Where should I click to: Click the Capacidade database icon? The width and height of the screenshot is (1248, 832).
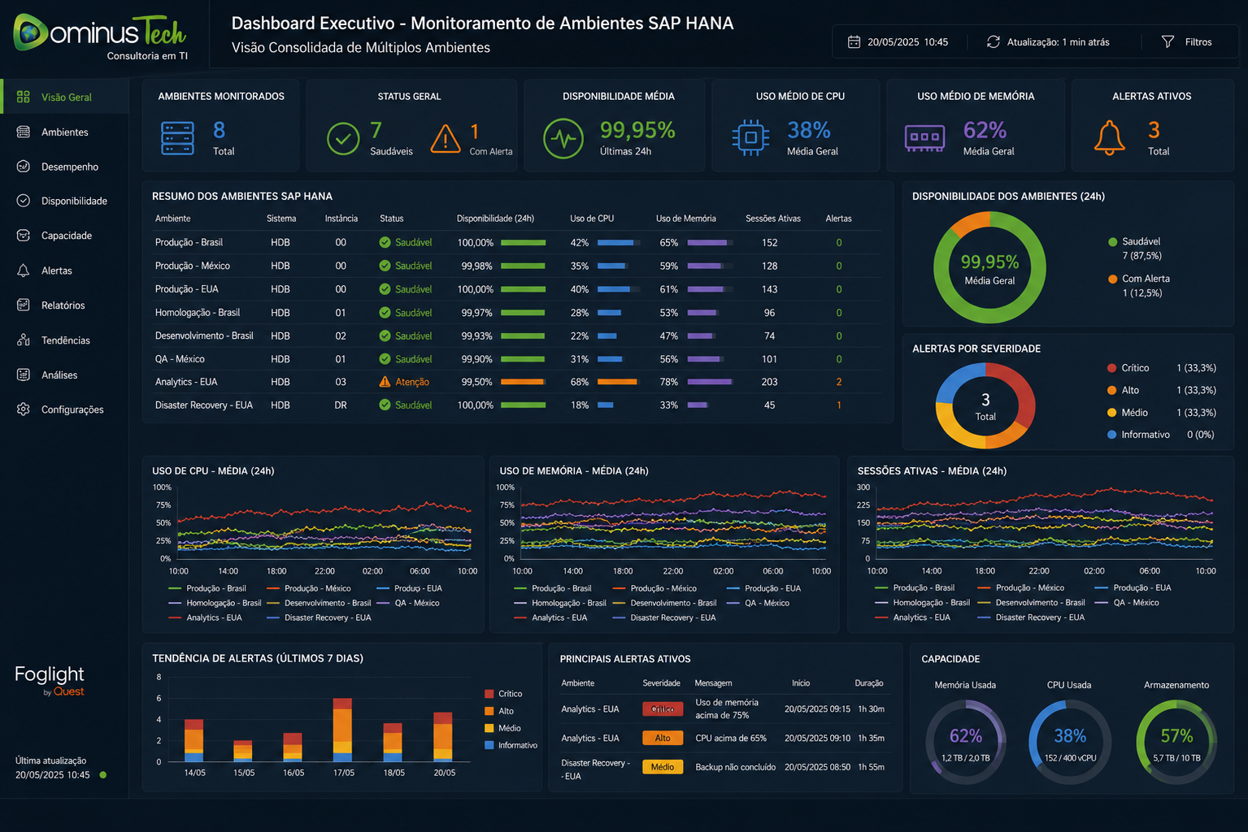24,236
